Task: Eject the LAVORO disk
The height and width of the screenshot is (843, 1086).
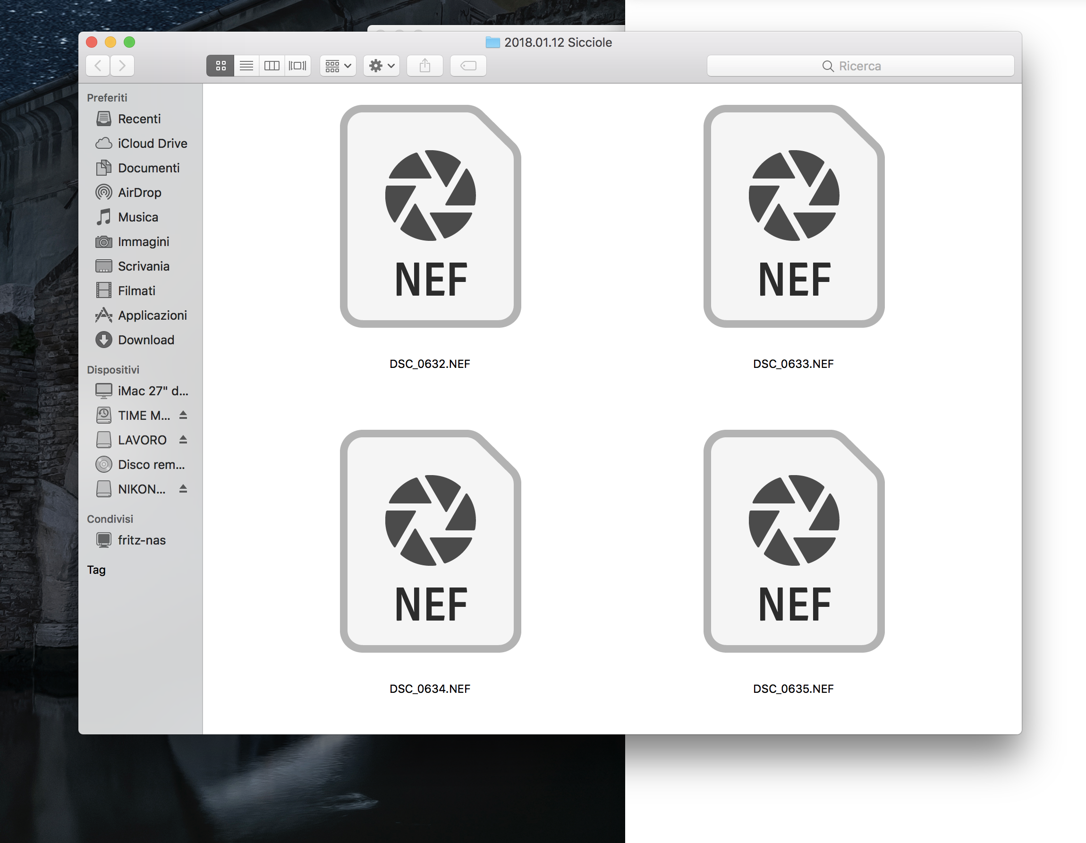Action: pyautogui.click(x=183, y=439)
